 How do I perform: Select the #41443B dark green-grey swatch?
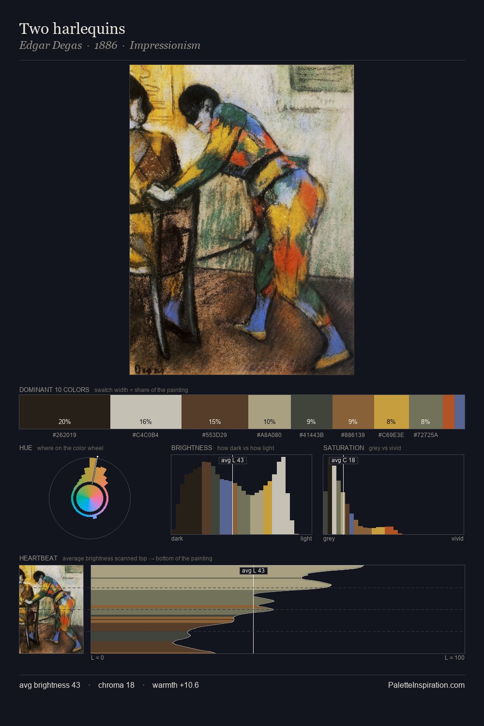312,412
